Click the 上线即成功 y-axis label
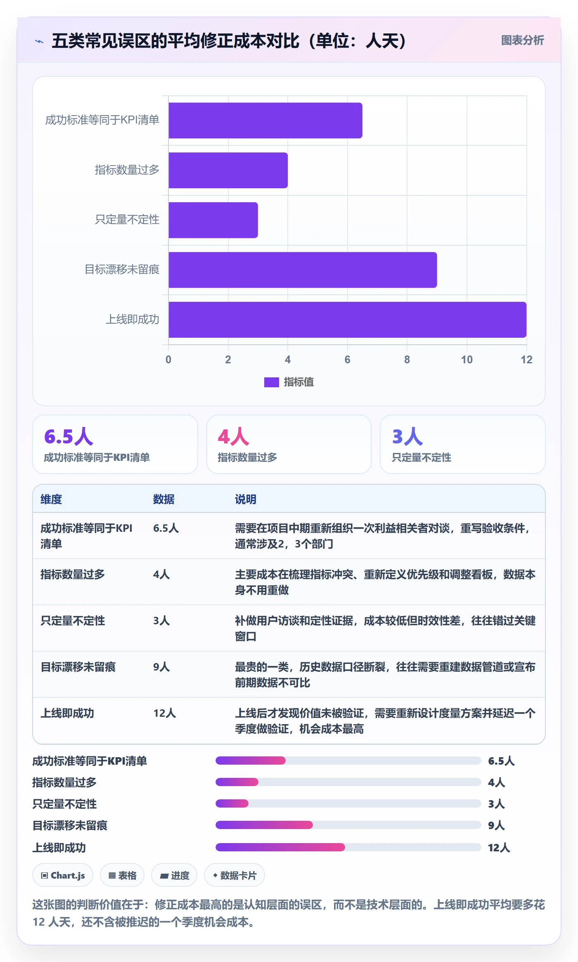The height and width of the screenshot is (962, 578). coord(132,320)
